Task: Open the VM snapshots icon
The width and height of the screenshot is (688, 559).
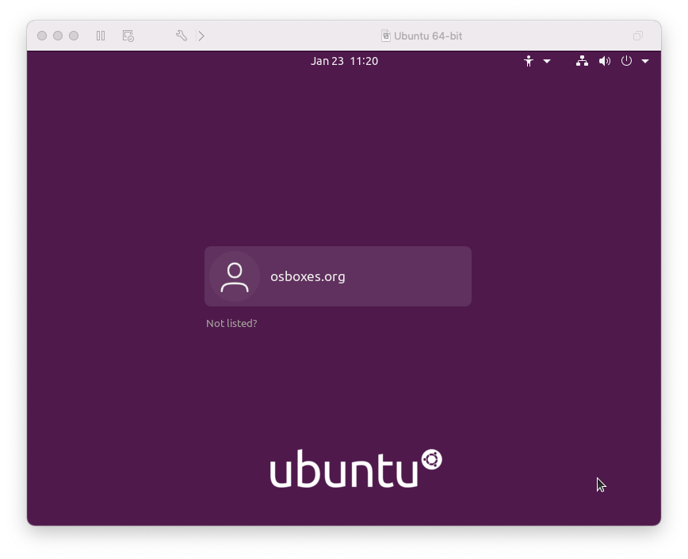Action: (x=128, y=36)
